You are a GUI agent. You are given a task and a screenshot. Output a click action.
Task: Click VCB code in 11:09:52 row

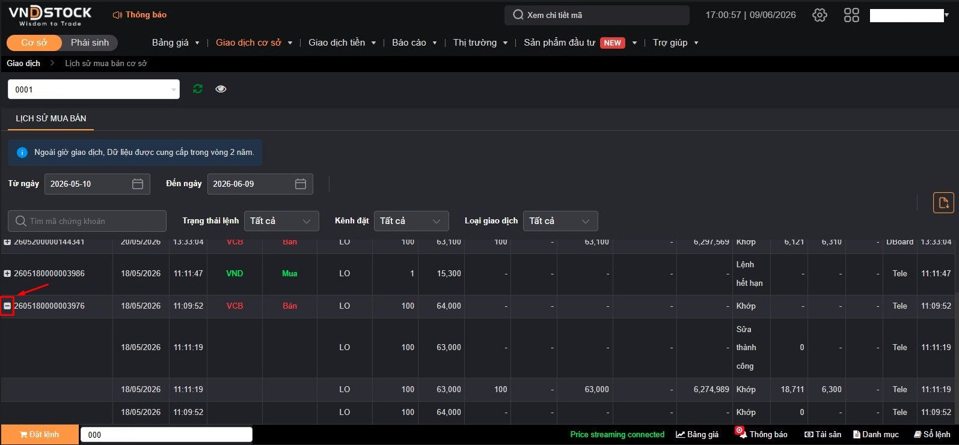[x=234, y=306]
